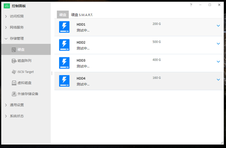Image resolution: width=226 pixels, height=148 pixels.
Task: Expand HDD2 details chevron
Action: [218, 43]
